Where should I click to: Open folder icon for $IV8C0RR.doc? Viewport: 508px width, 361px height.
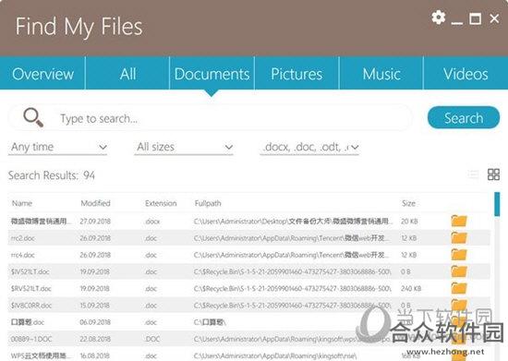(x=459, y=306)
